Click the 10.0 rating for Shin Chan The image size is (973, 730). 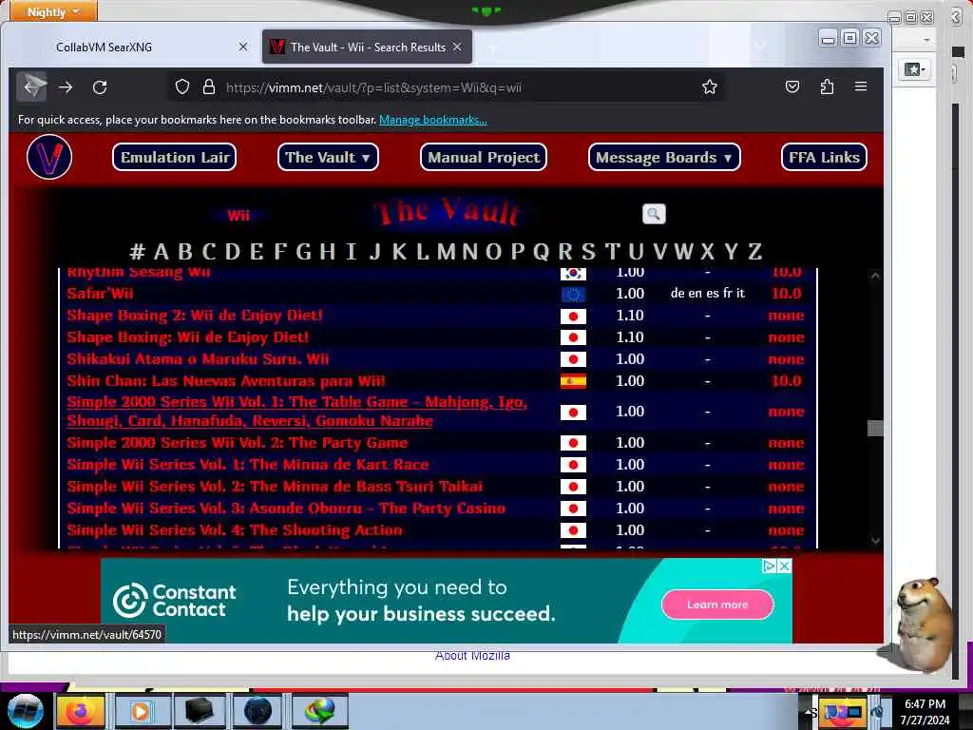pos(786,380)
